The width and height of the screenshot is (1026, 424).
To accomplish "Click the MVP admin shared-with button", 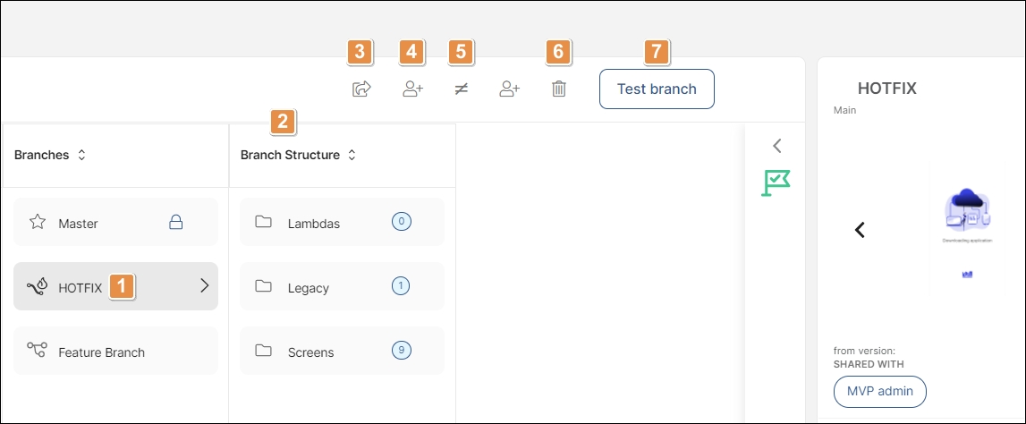I will click(x=880, y=391).
